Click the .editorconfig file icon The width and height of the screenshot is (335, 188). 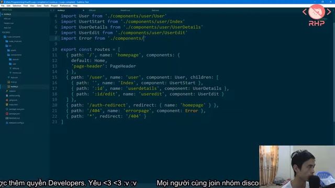pos(7,96)
